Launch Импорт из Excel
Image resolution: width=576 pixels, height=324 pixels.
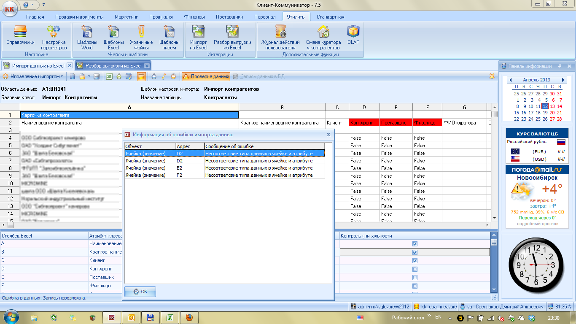[199, 37]
